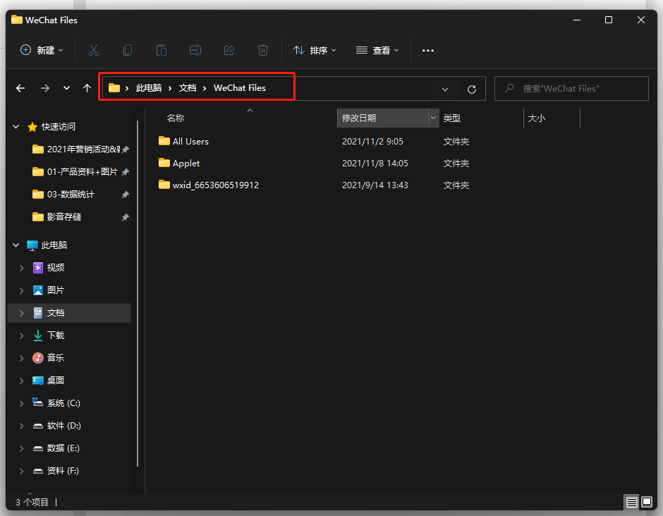
Task: Go up one folder level
Action: click(x=87, y=88)
